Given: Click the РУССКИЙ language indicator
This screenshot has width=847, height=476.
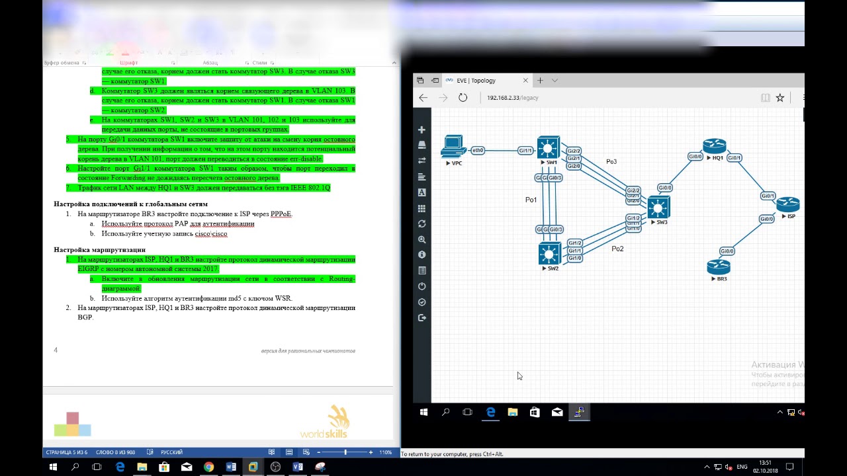Looking at the screenshot, I should click(x=172, y=452).
